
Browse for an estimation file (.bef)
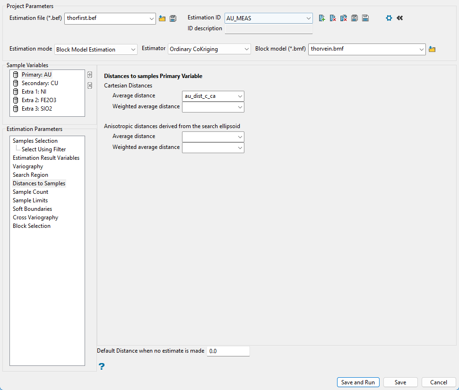click(x=162, y=18)
